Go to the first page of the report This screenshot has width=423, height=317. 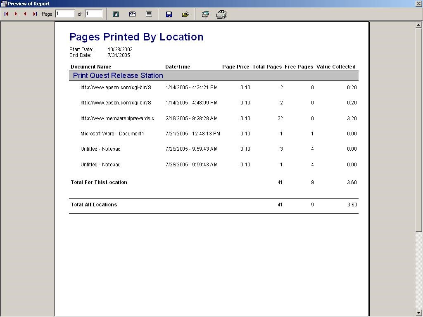pos(6,14)
